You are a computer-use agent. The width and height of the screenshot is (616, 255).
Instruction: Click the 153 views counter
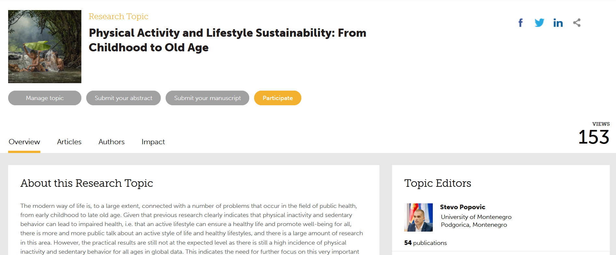594,137
